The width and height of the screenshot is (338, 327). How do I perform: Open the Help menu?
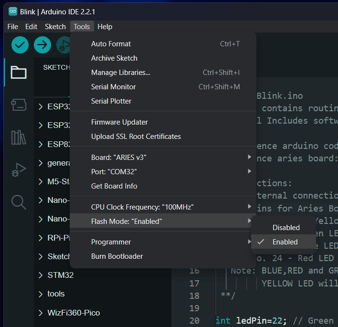coord(105,27)
